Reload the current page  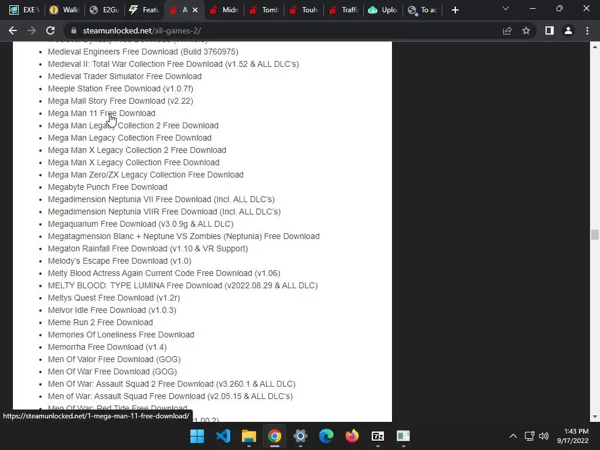pos(50,30)
